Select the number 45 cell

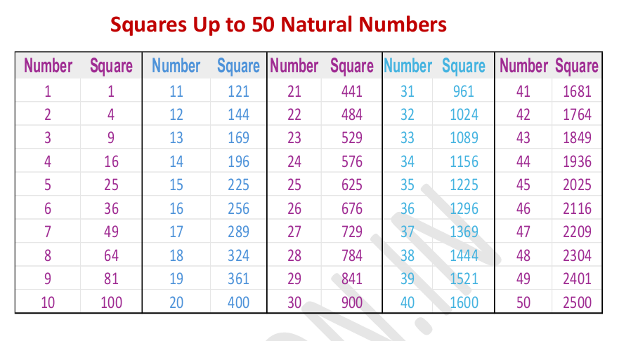523,185
